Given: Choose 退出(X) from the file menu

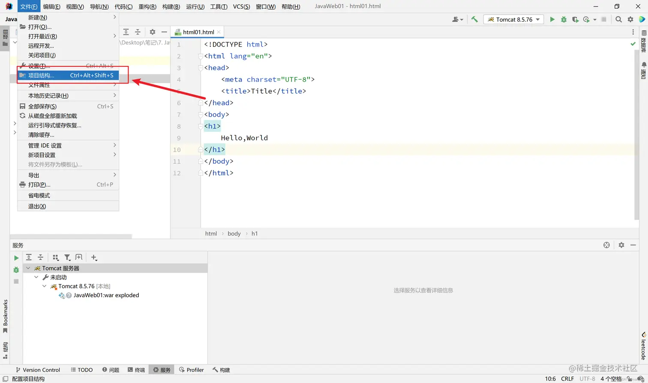Looking at the screenshot, I should tap(68, 206).
